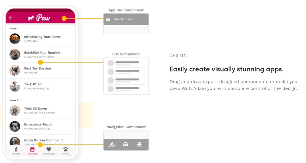Image resolution: width=306 pixels, height=163 pixels.
Task: Click hamburger menu in App Bar Component
Action: pos(108,19)
